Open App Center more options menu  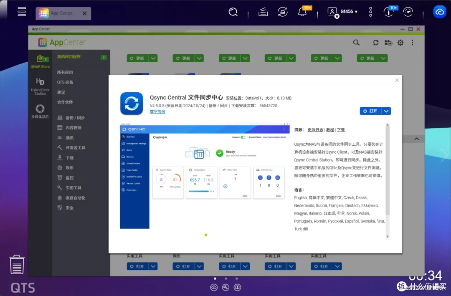412,43
